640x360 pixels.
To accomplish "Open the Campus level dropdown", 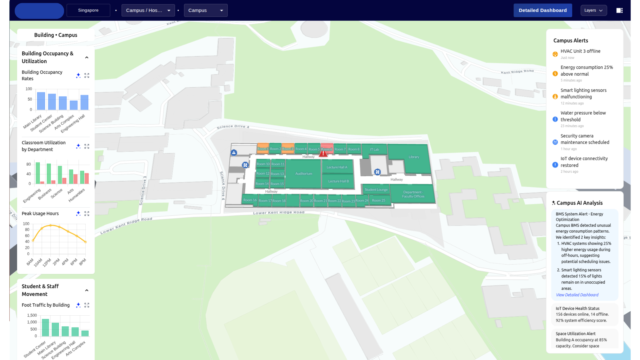I will click(x=205, y=10).
